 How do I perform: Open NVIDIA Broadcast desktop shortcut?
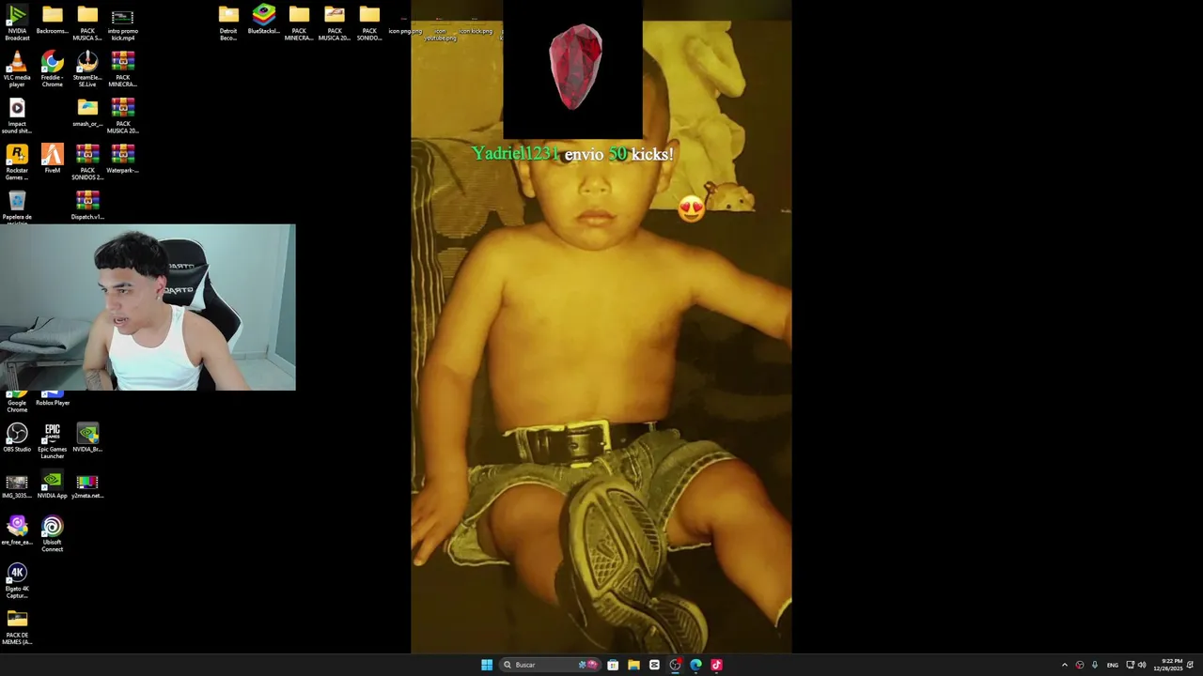[17, 23]
